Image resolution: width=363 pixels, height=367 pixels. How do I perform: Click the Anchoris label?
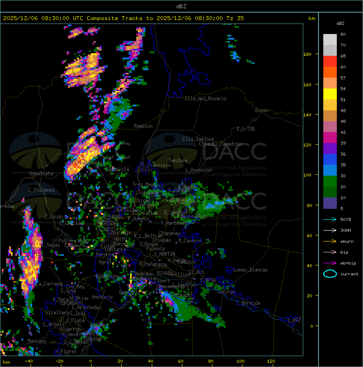click(102, 297)
